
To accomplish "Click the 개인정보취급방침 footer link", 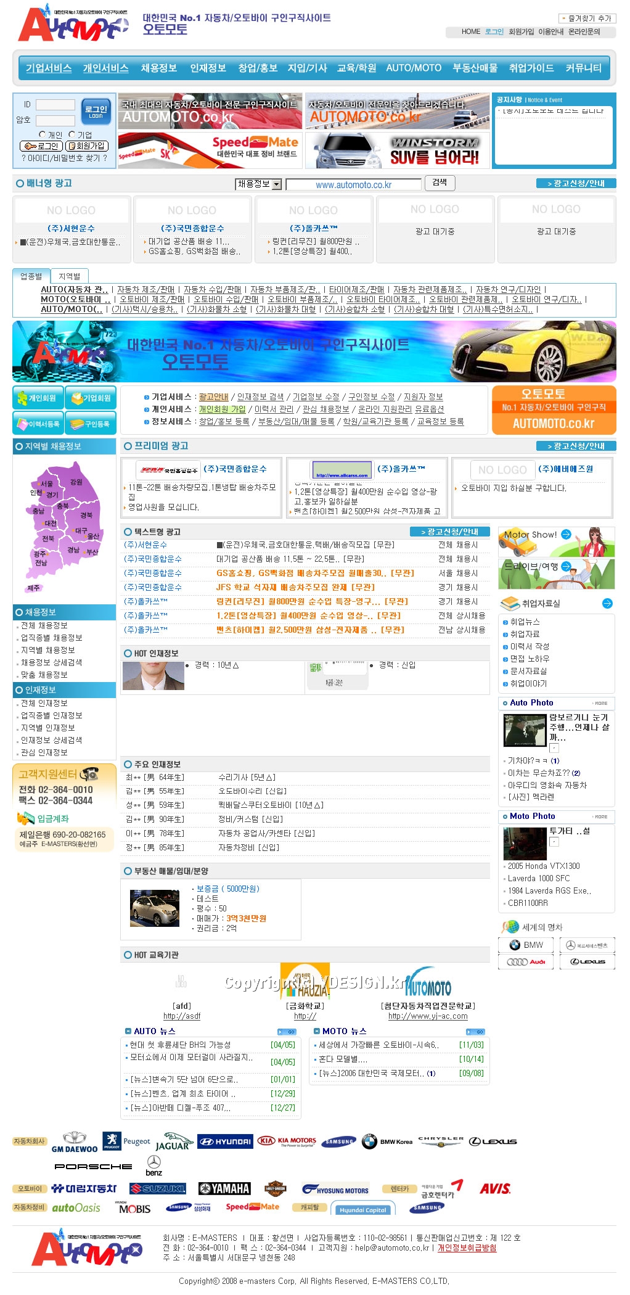I will click(467, 1248).
